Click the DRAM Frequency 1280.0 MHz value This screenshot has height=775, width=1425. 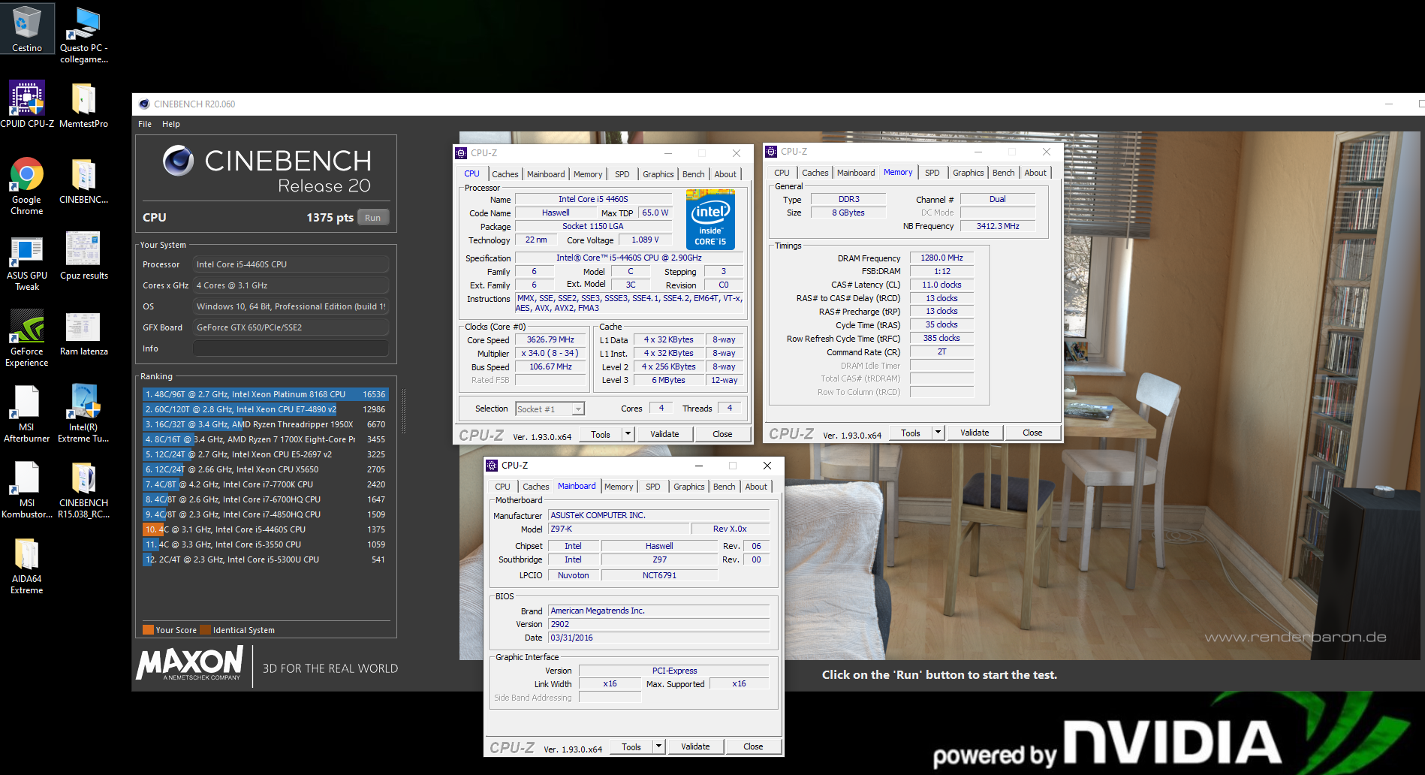(941, 258)
